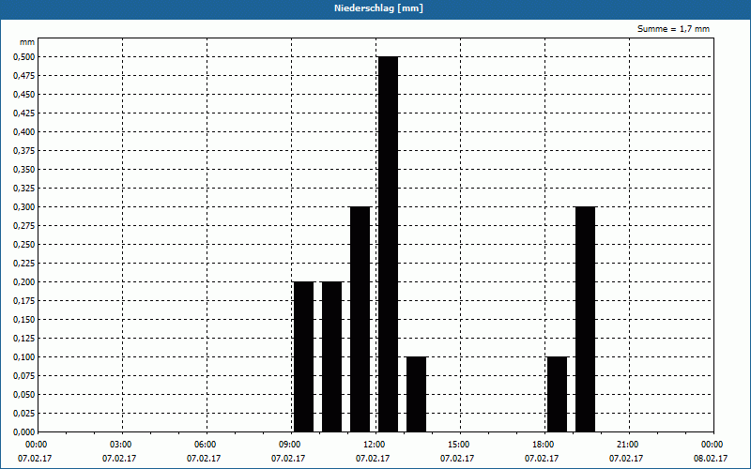
Task: Click the 0,300 bar after 19:00
Action: pyautogui.click(x=585, y=319)
